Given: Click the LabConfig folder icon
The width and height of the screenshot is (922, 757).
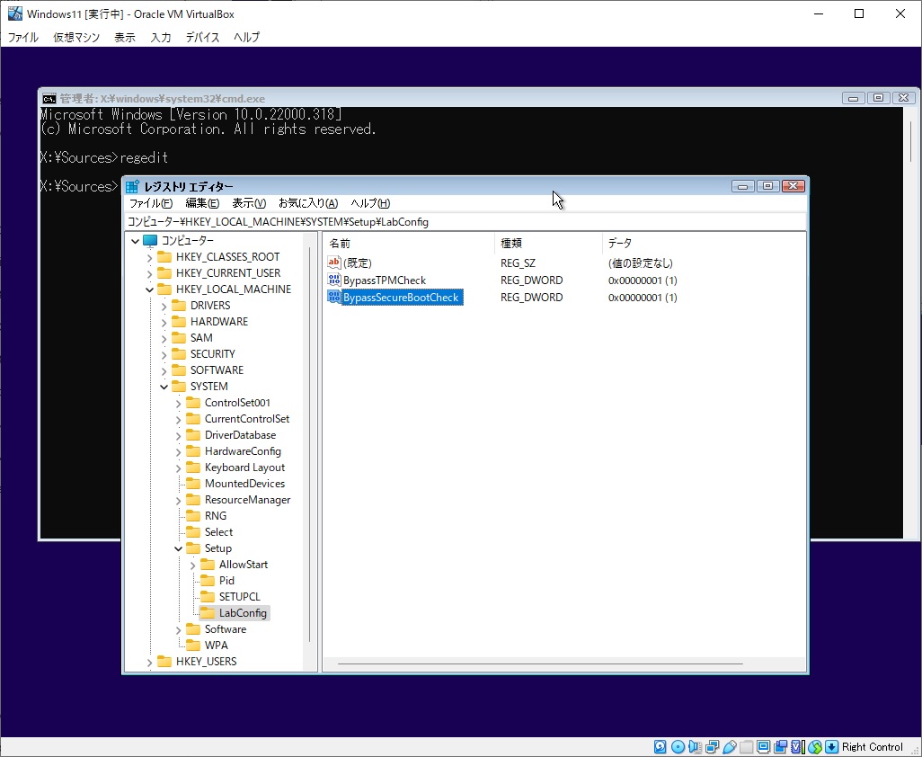Looking at the screenshot, I should 208,613.
